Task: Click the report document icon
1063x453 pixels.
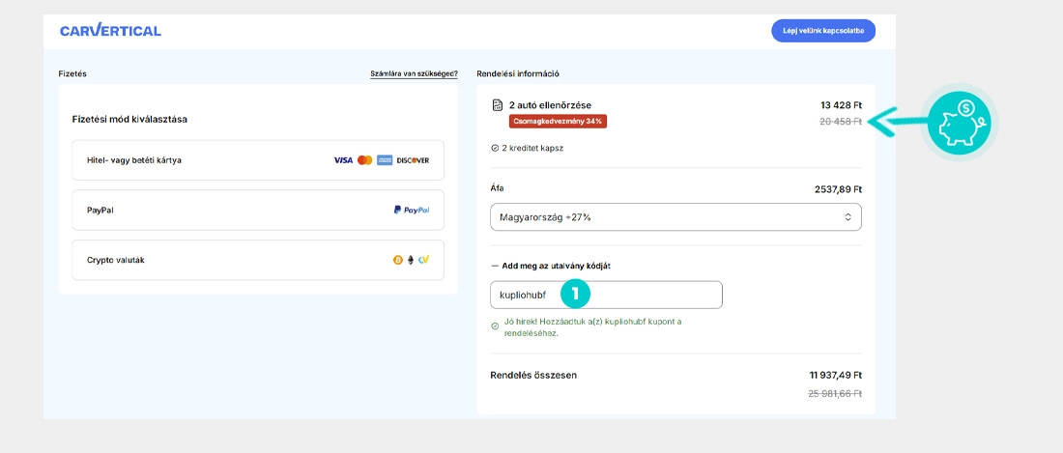Action: pyautogui.click(x=497, y=104)
